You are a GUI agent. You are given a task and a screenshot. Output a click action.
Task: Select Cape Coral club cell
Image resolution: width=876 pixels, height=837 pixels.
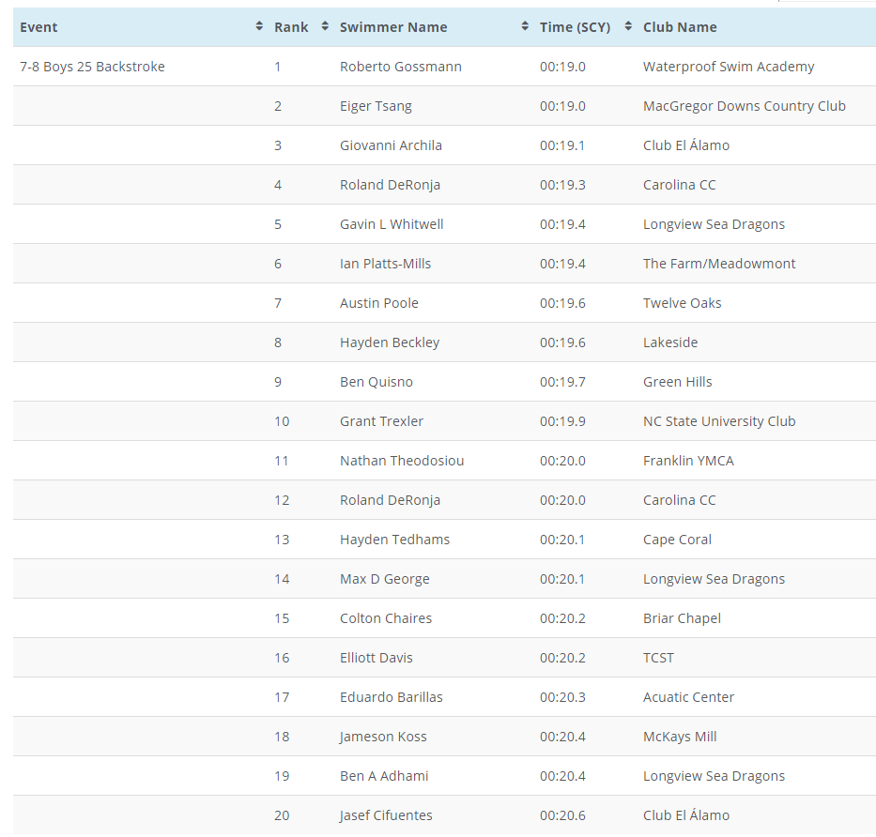point(677,540)
